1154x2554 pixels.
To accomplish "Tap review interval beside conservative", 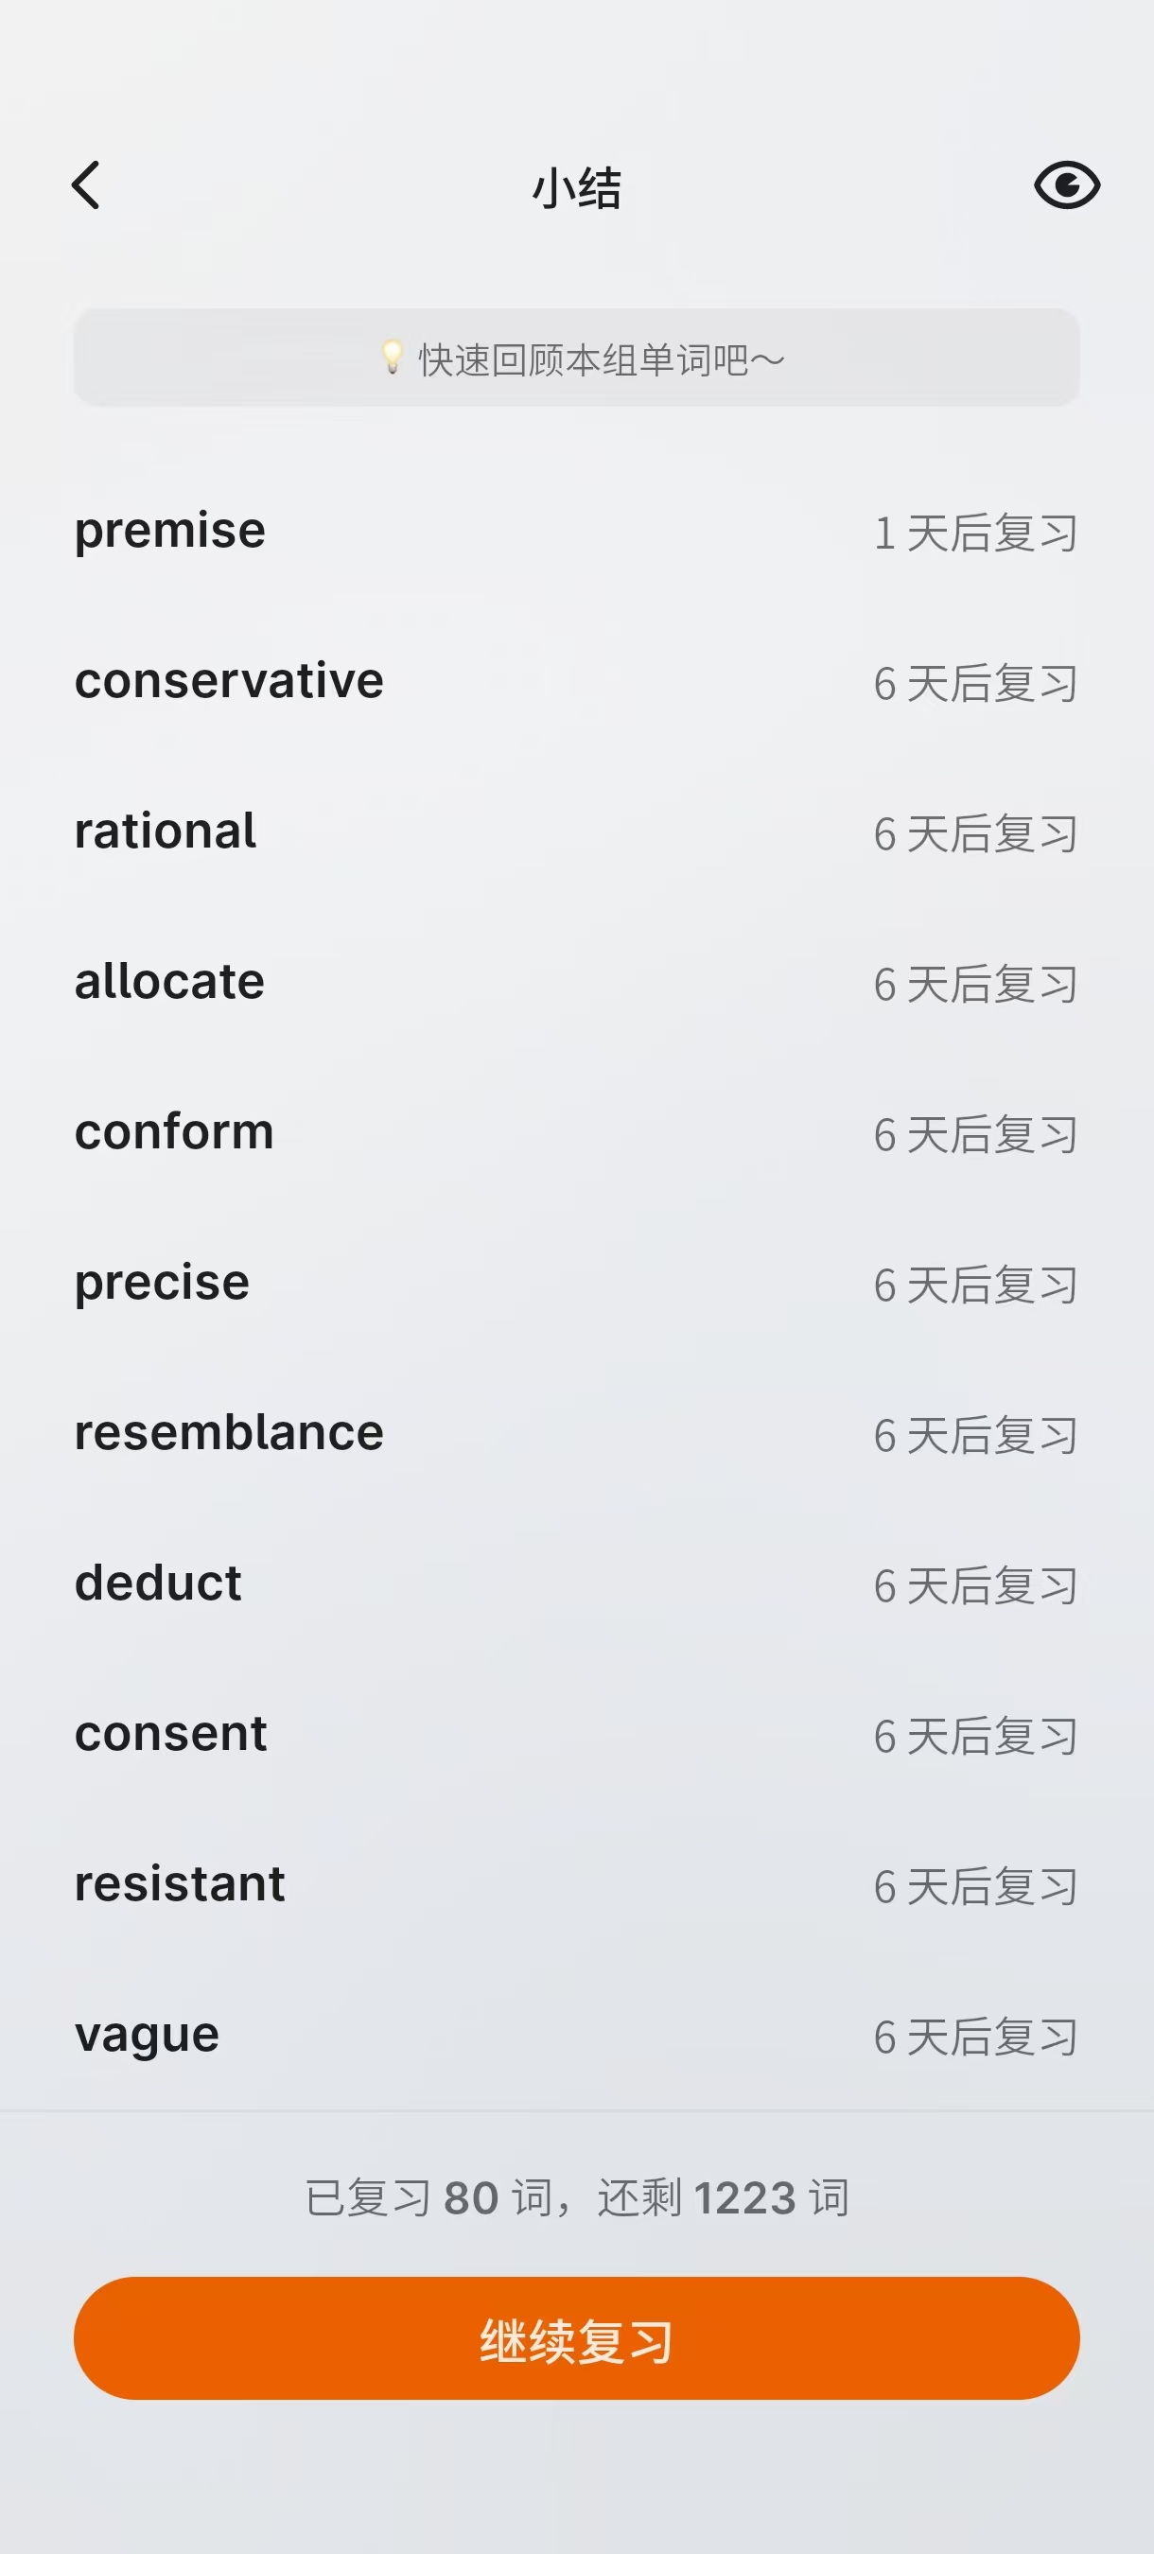I will click(975, 684).
